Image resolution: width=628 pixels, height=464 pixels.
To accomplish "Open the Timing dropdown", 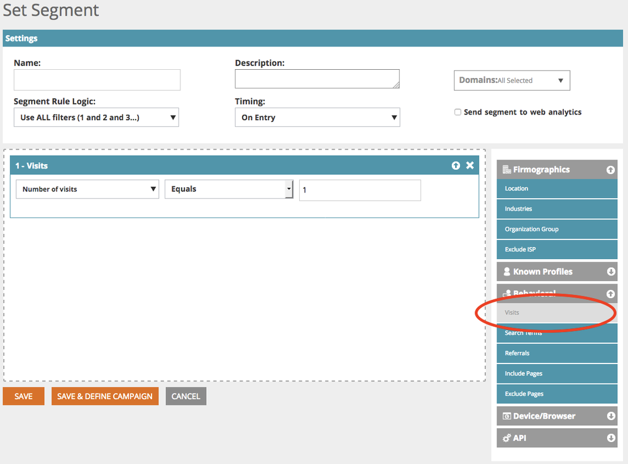I will tap(317, 118).
